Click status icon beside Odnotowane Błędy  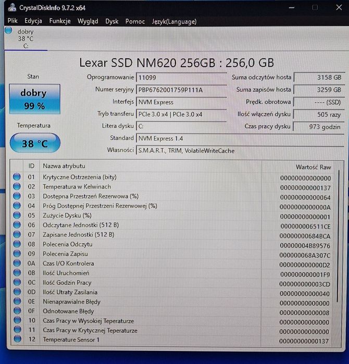pos(17,311)
